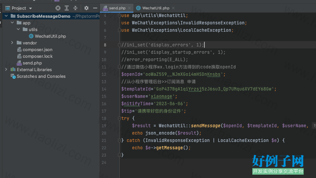Click the composer.lock file icon
The image size is (316, 178).
tap(19, 56)
